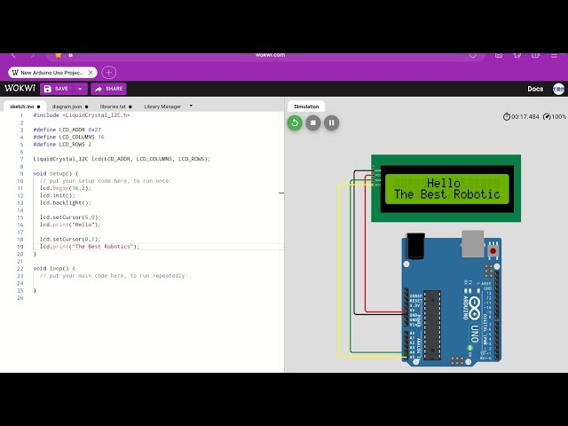Viewport: 568px width, 426px height.
Task: Click the #include LiquidCrystal_I2C.h line
Action: (82, 115)
